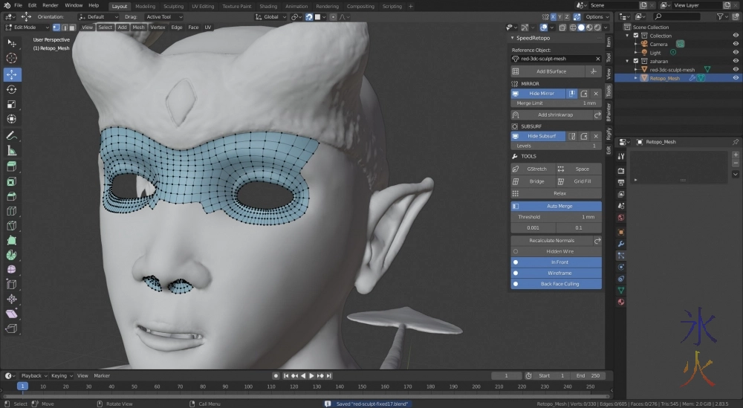Select the Measure tool

[x=12, y=151]
